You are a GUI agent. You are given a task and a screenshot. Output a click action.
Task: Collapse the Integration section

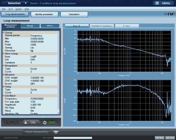4,66
